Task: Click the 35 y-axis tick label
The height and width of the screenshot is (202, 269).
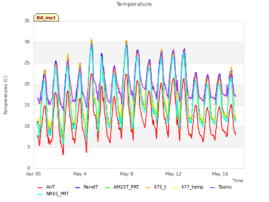Action: (x=27, y=21)
